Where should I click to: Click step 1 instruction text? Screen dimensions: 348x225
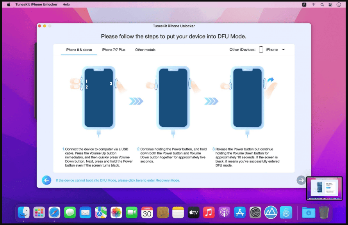point(97,157)
